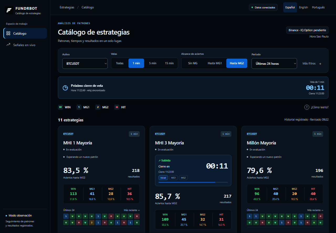Click the plus icon next to Más filtros
This screenshot has height=233, width=336.
(x=320, y=63)
